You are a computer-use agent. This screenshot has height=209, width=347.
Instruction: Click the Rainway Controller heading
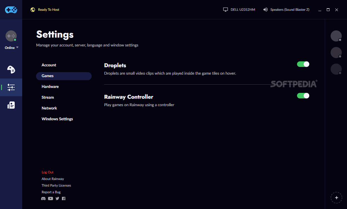click(129, 97)
